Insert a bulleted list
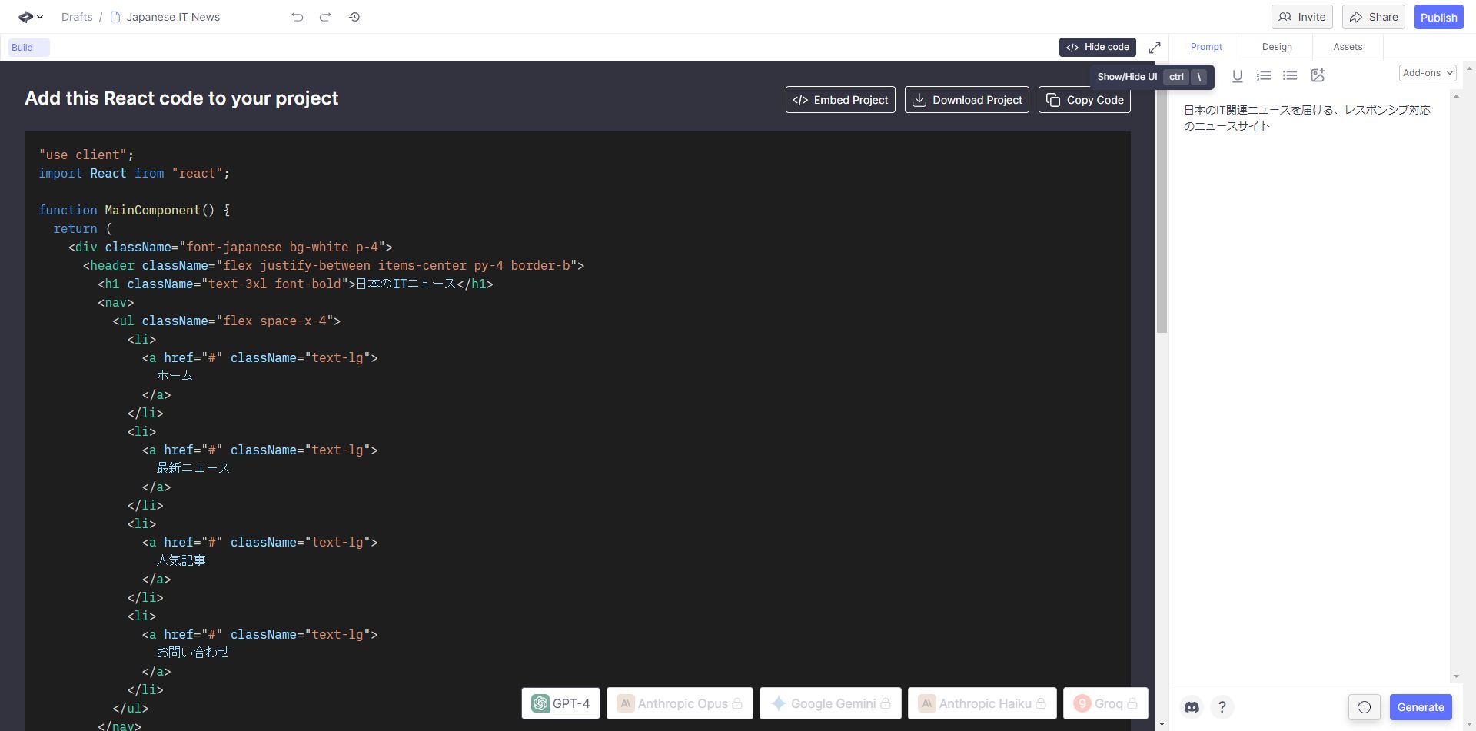The height and width of the screenshot is (731, 1476). pos(1290,75)
